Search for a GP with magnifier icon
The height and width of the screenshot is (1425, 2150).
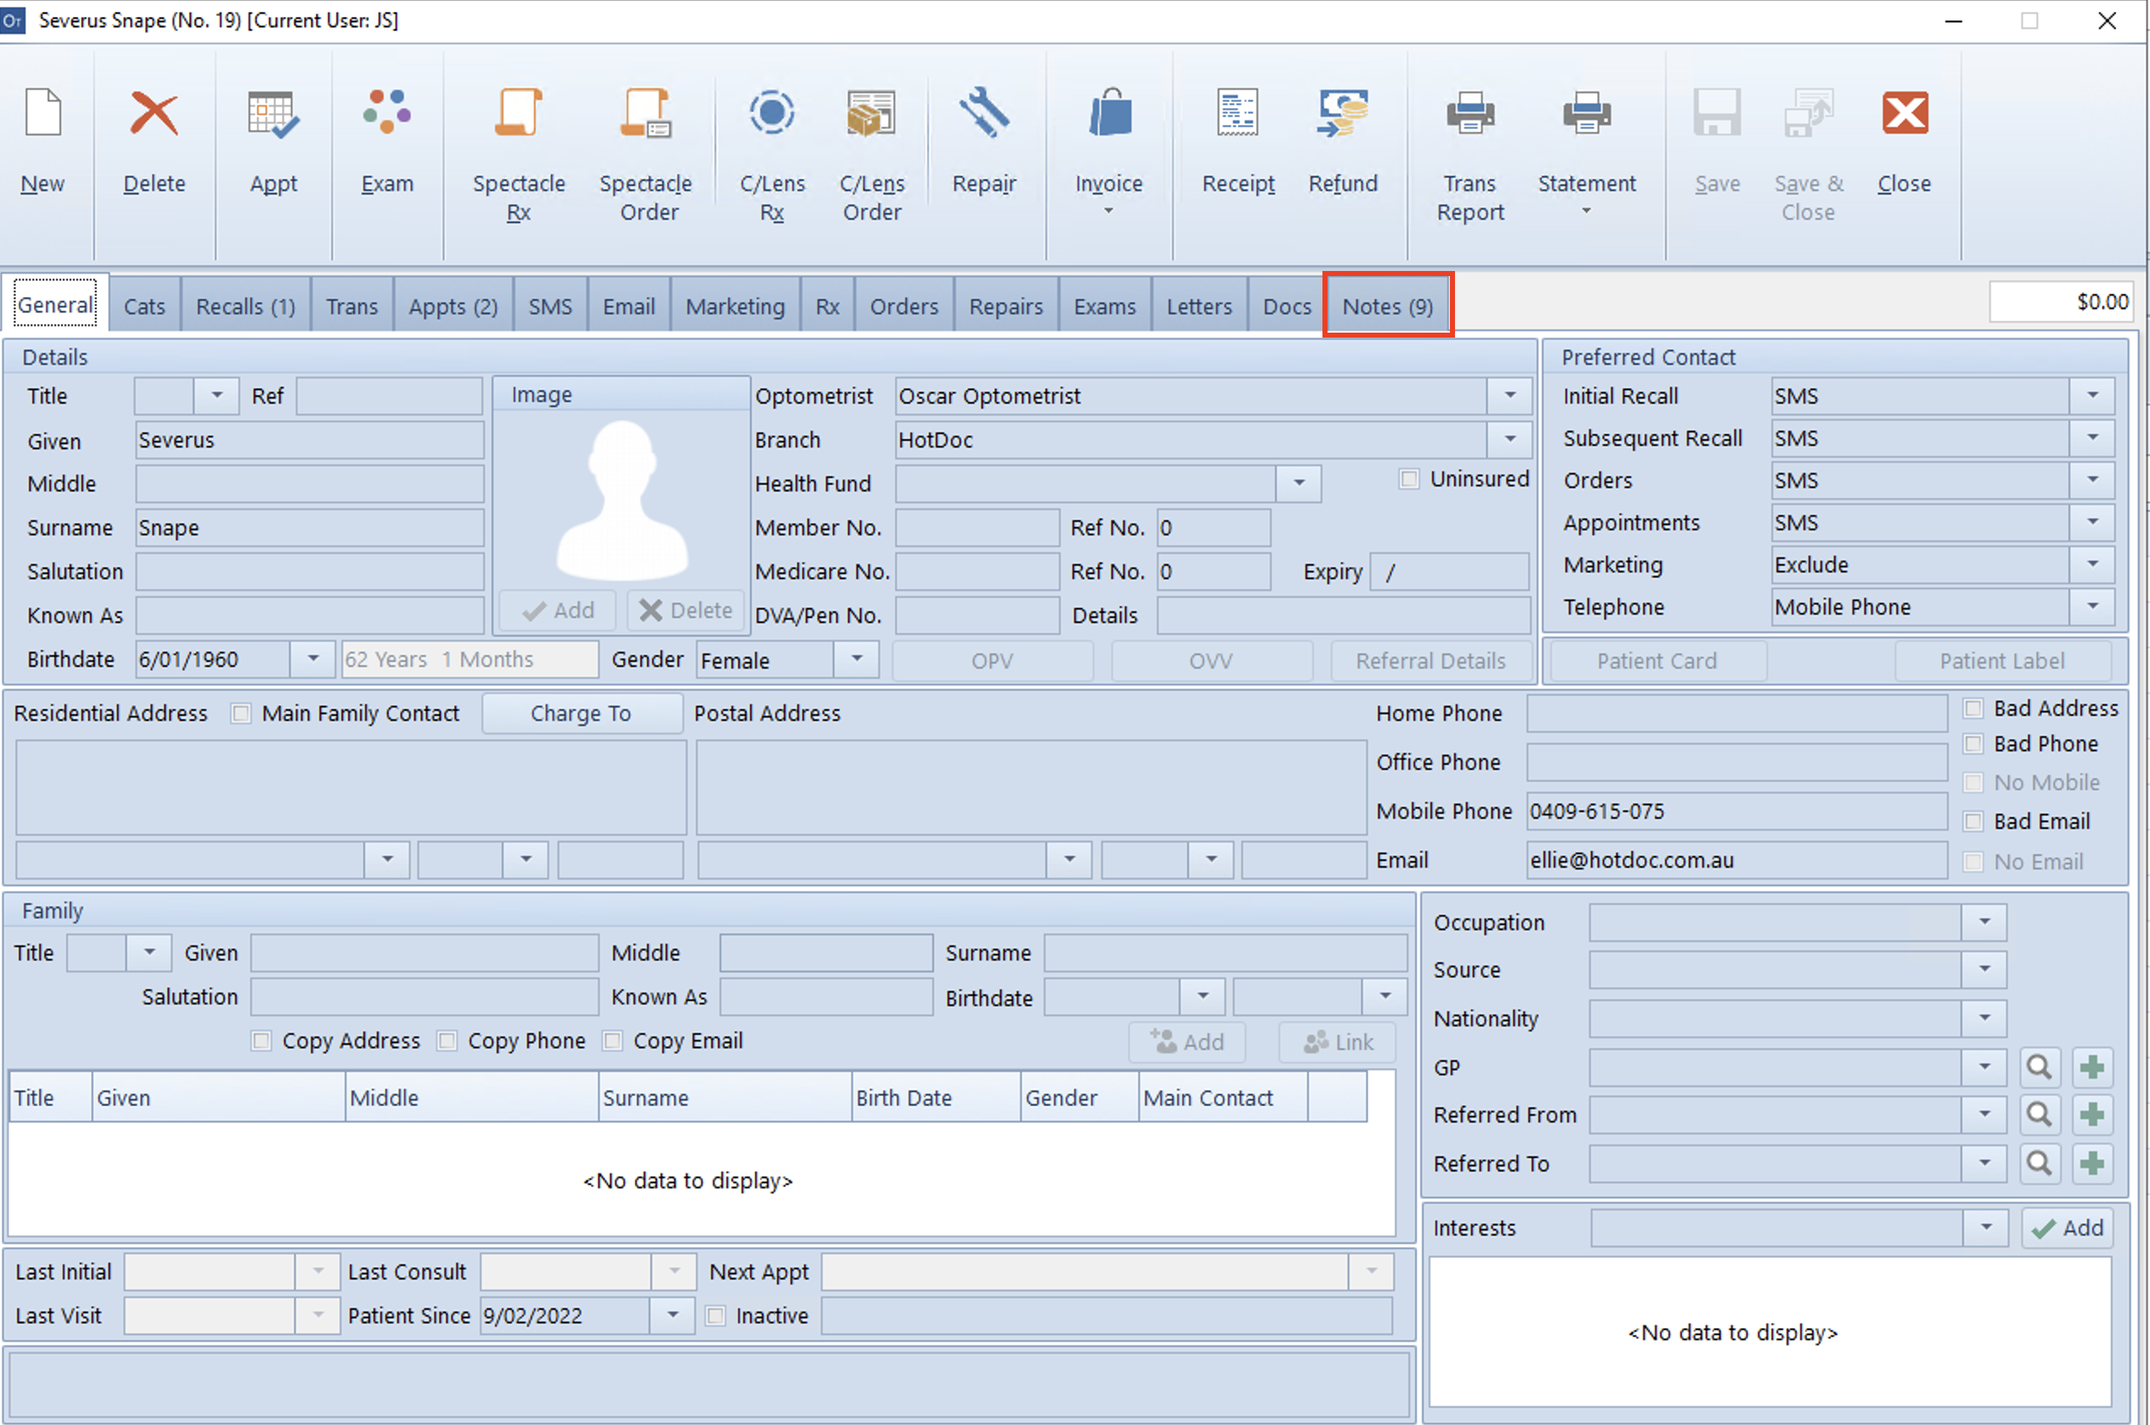(2039, 1067)
